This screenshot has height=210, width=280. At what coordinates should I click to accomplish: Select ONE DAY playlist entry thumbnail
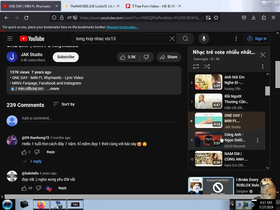(209, 120)
